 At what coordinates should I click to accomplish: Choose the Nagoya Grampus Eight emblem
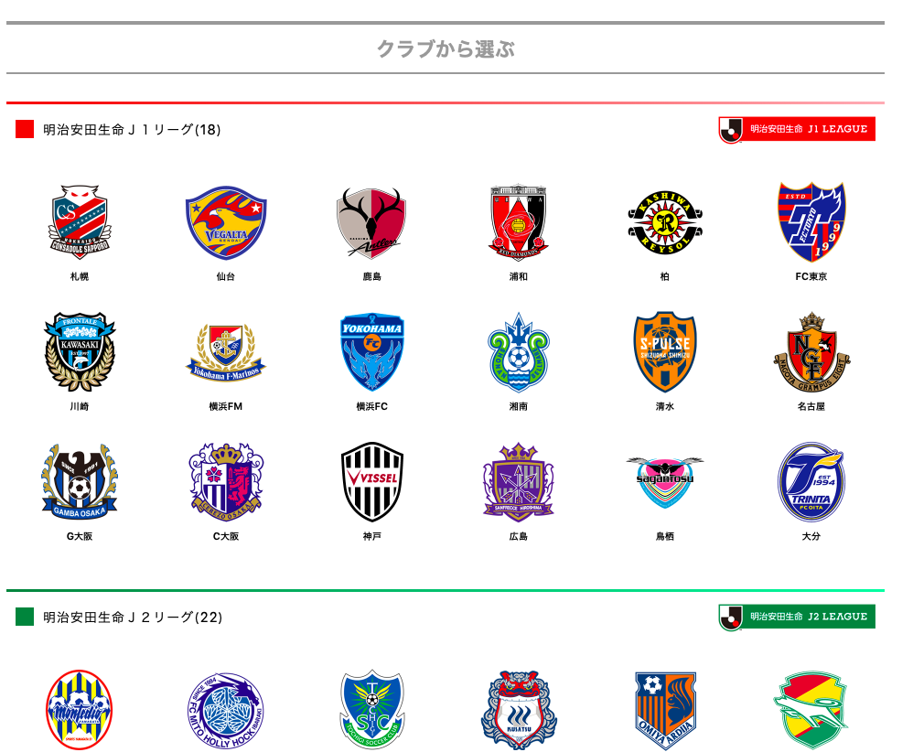click(x=811, y=352)
